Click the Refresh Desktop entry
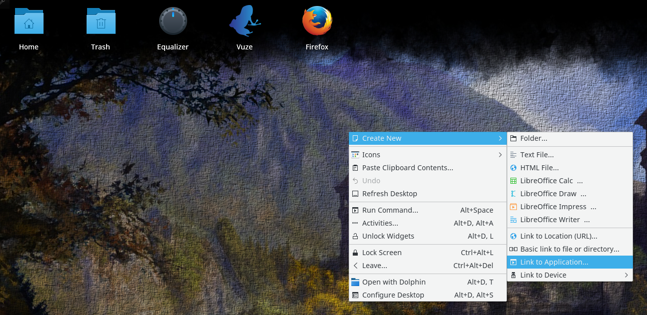Image resolution: width=647 pixels, height=315 pixels. pos(428,194)
